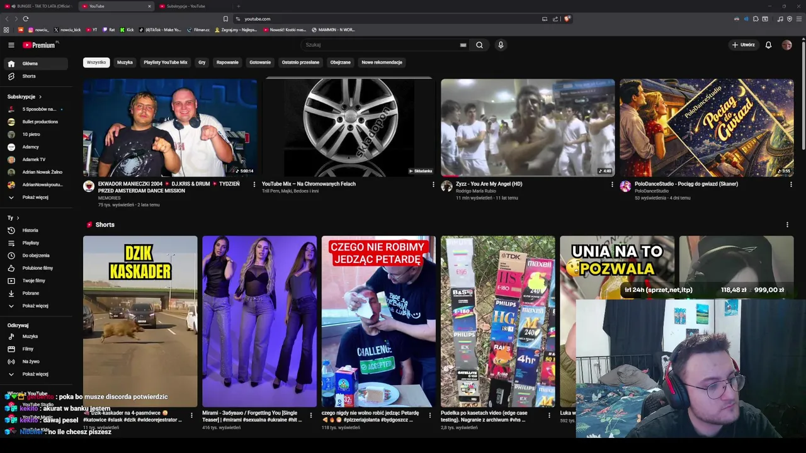Open Shorts in the sidebar
This screenshot has height=453, width=806.
coord(36,76)
